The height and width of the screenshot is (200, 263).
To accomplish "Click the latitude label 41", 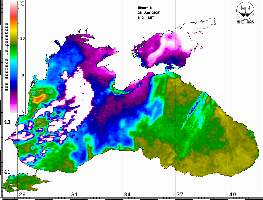I will click(x=7, y=172).
